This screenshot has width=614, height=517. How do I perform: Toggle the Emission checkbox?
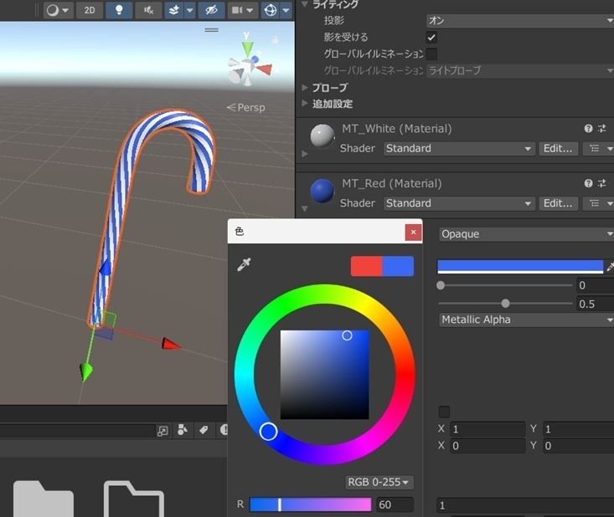click(444, 412)
